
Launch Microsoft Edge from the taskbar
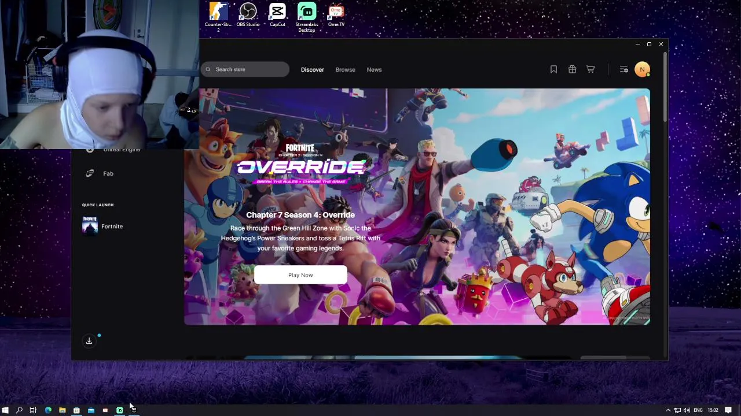pyautogui.click(x=48, y=410)
